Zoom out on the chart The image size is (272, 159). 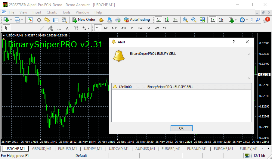pos(193,20)
